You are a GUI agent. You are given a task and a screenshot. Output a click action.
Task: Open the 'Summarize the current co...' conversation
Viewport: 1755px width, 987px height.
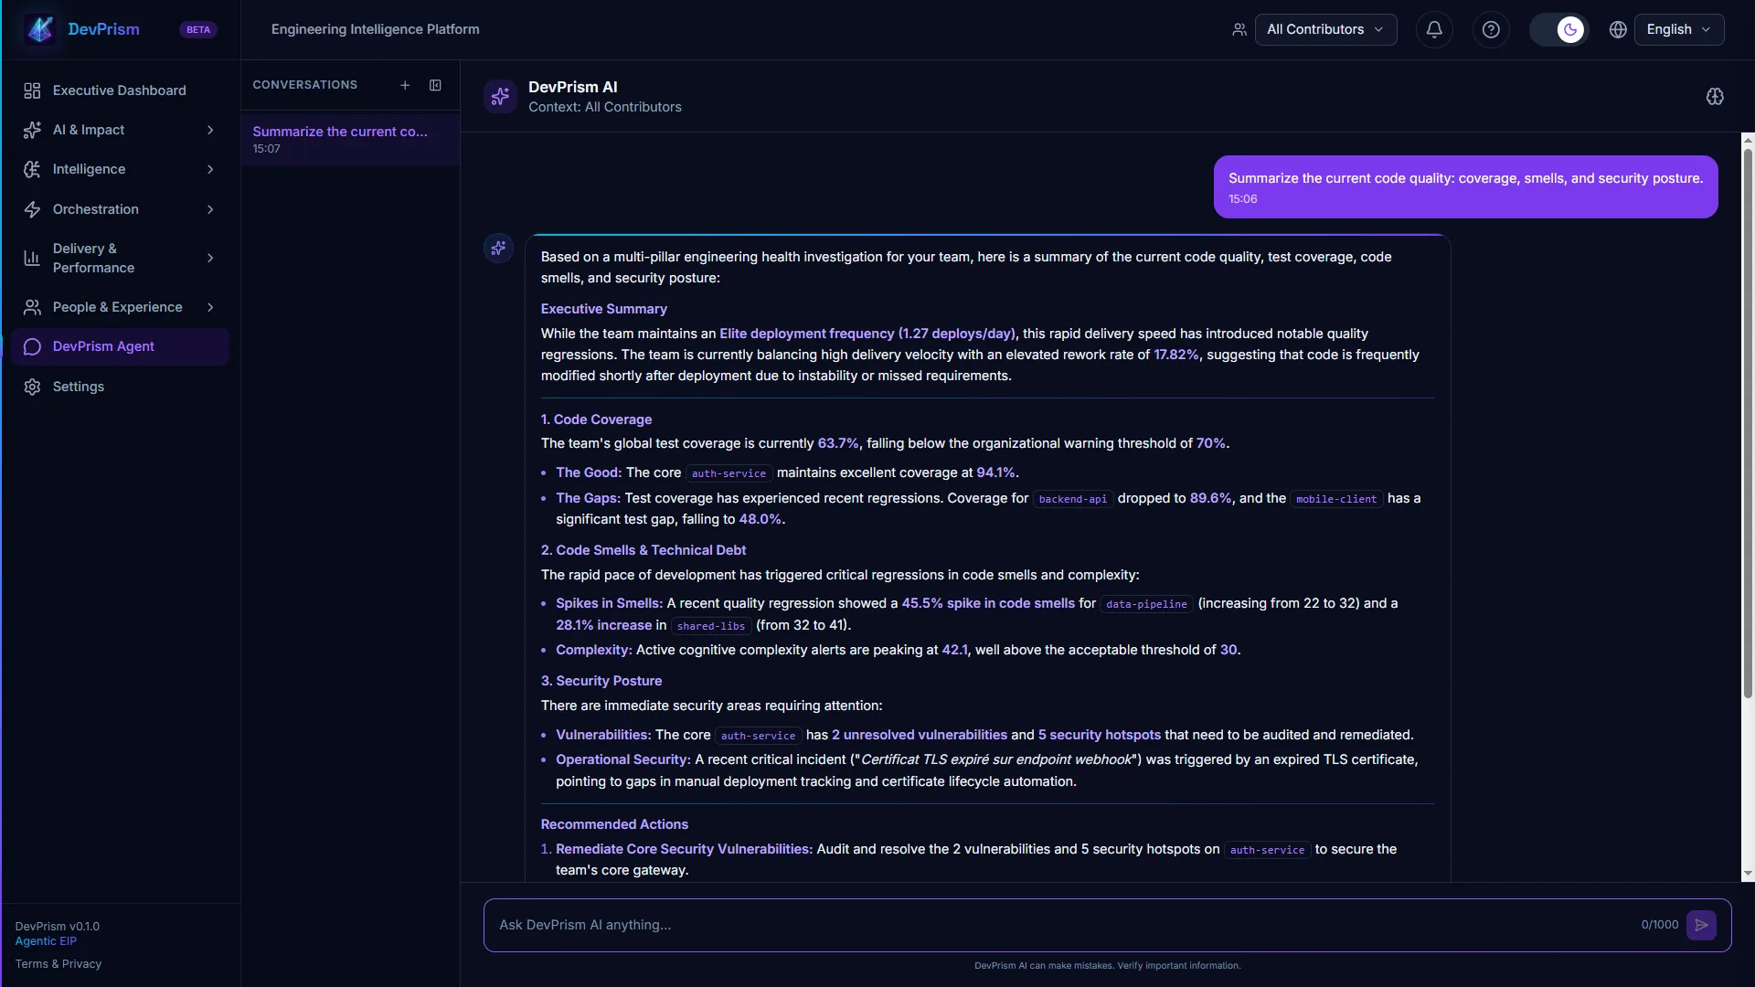[350, 139]
